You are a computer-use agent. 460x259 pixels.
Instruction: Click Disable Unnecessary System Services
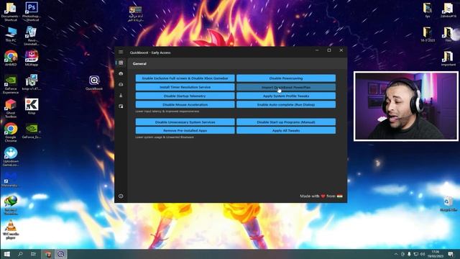pyautogui.click(x=185, y=122)
